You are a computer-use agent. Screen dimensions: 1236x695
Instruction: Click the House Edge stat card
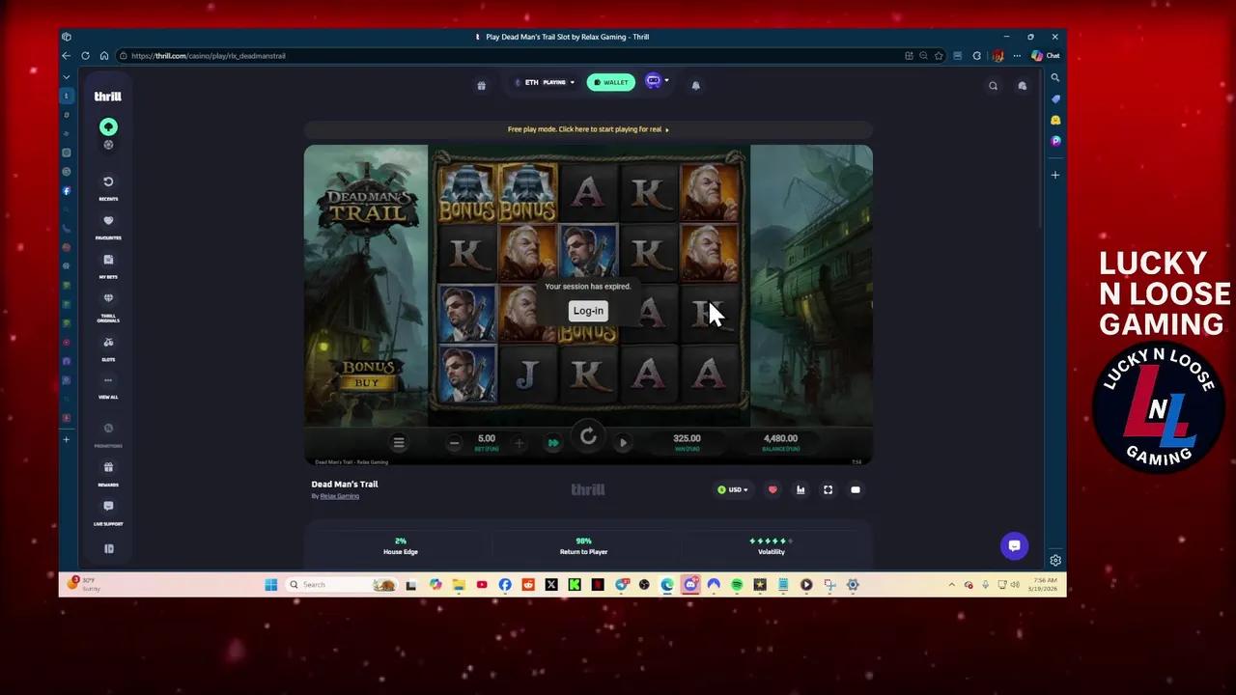(x=400, y=546)
